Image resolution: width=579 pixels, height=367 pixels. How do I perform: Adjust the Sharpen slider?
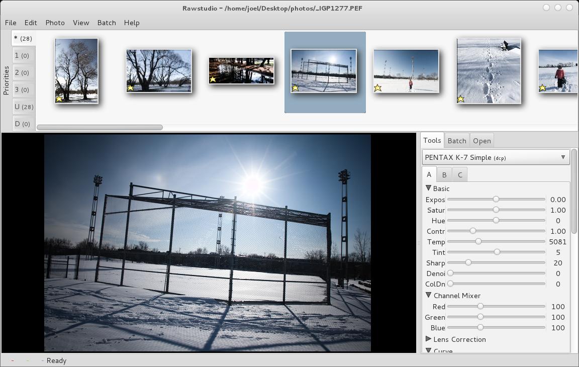tap(496, 263)
